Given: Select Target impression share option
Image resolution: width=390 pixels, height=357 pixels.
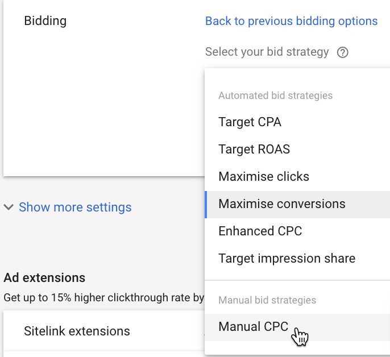Looking at the screenshot, I should click(x=287, y=258).
